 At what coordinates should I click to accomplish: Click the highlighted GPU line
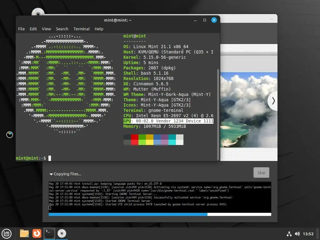coord(168,121)
